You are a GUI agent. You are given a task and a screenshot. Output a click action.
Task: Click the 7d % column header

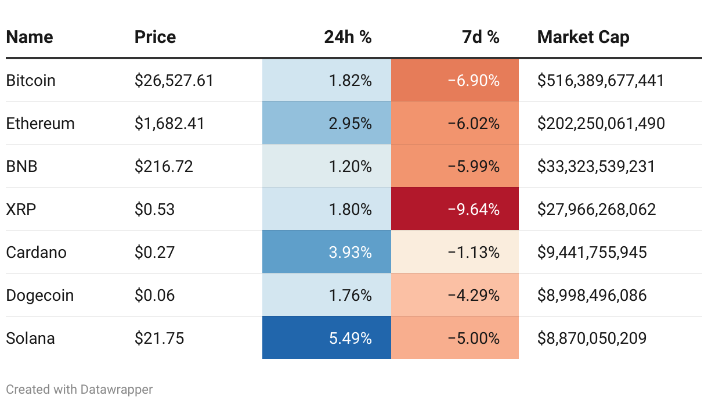481,37
